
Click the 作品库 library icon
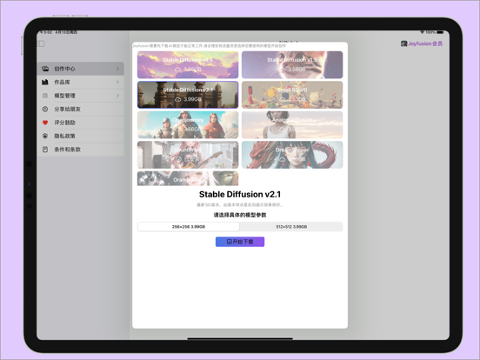point(45,82)
